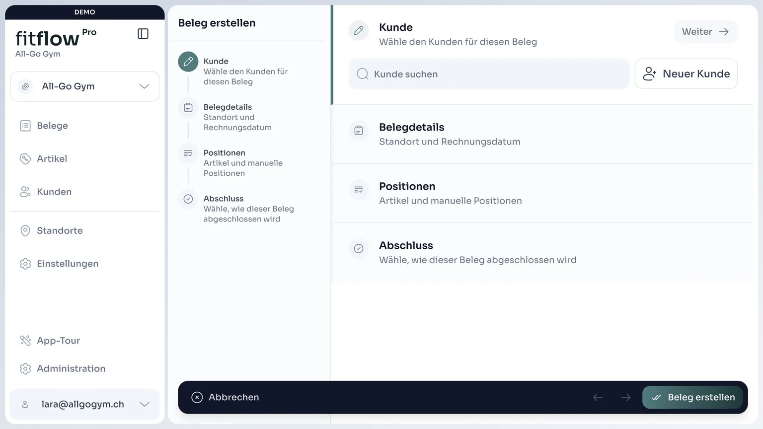Click the fitflow Pro logo
Image resolution: width=763 pixels, height=429 pixels.
(56, 38)
